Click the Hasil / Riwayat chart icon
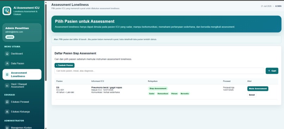284x129 pixels. [7, 85]
